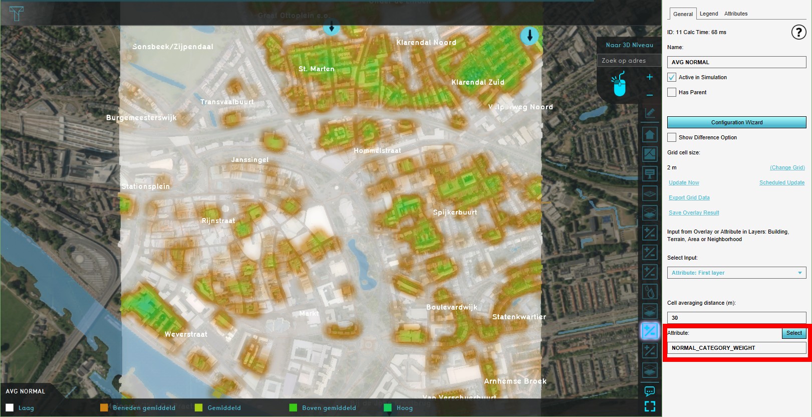Click the Change Grid link
This screenshot has height=417, width=812.
[x=787, y=167]
